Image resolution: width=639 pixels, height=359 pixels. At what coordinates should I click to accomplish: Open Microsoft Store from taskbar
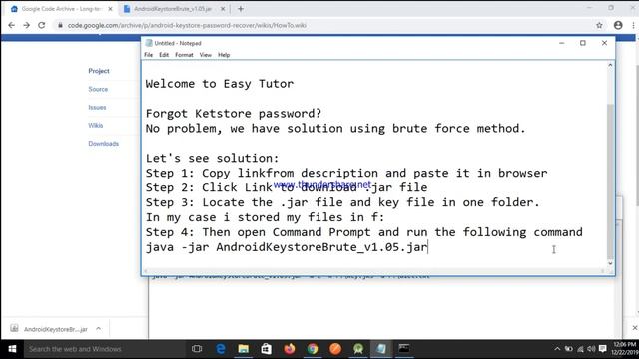pyautogui.click(x=267, y=349)
